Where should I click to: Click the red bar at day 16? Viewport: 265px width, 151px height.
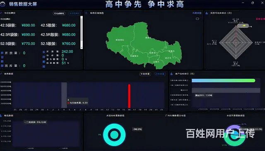click(129, 96)
